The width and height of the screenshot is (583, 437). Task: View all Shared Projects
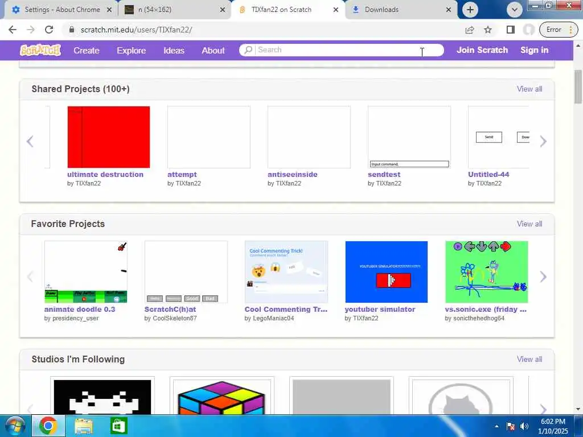coord(529,89)
